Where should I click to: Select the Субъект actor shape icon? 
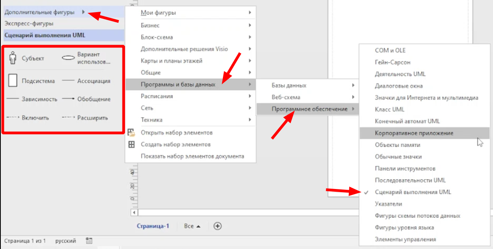click(x=13, y=58)
